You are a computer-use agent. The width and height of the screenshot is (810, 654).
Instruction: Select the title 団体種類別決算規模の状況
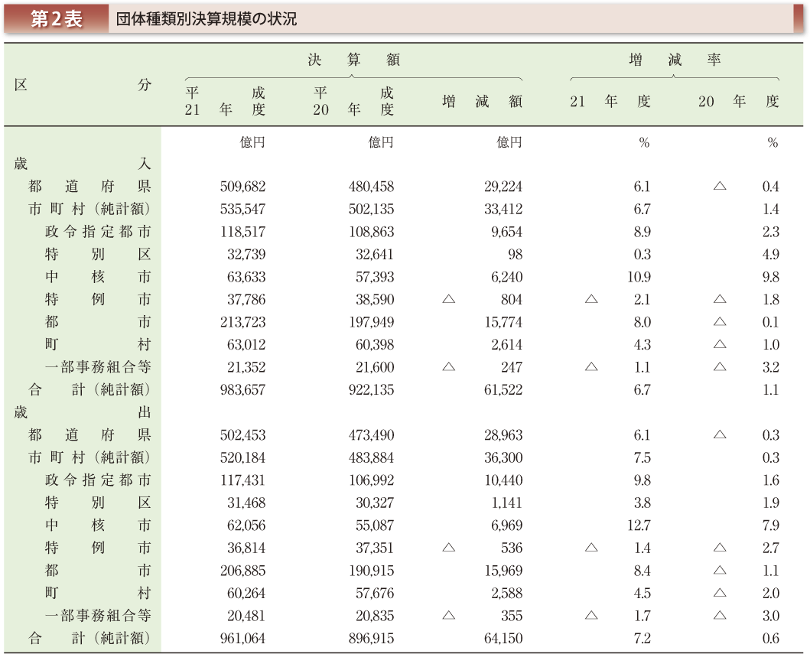[x=206, y=19]
